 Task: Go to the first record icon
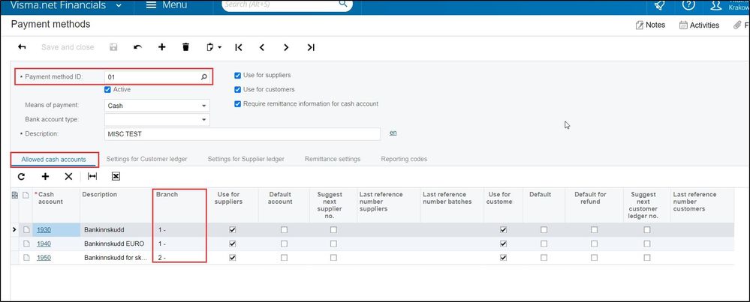(238, 47)
